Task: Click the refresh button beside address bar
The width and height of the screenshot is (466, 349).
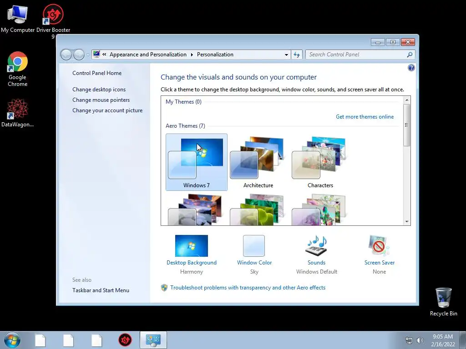Action: click(x=297, y=55)
